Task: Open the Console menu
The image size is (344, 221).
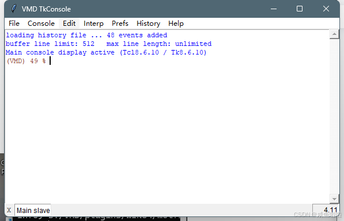Action: pos(41,24)
